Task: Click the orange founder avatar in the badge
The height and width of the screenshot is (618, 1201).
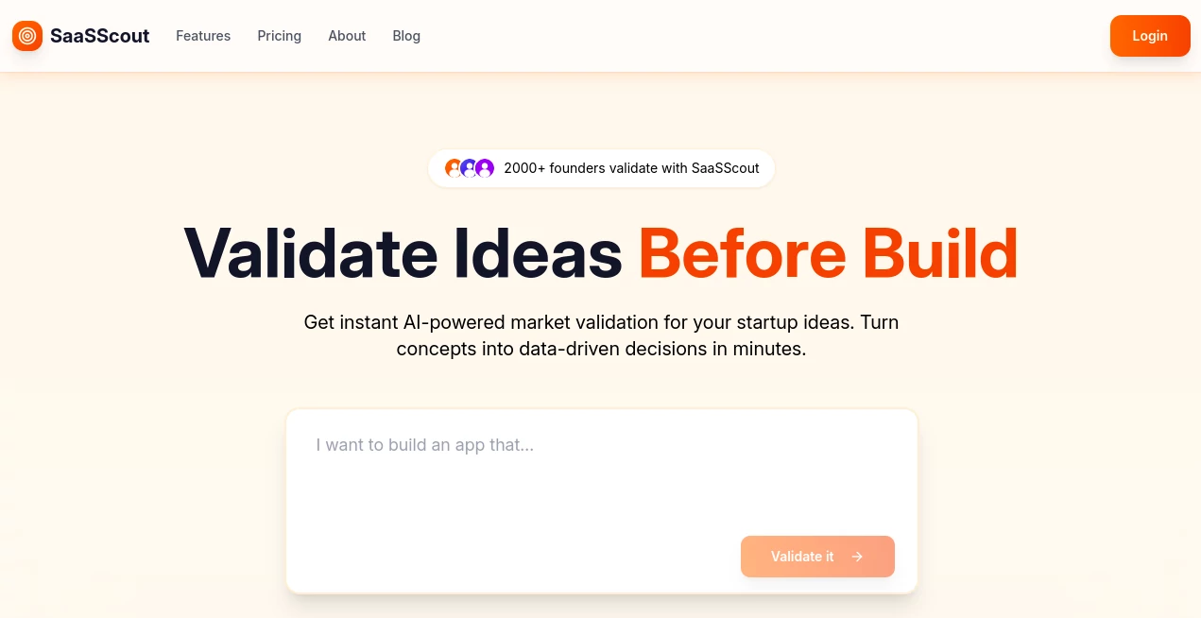Action: click(x=452, y=167)
